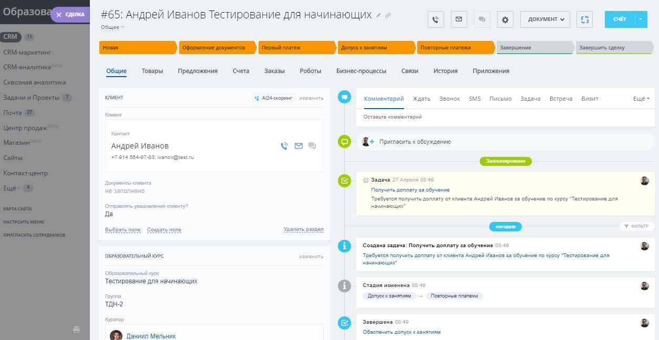The height and width of the screenshot is (340, 659).
Task: Click the phone call icon in header
Action: point(436,19)
